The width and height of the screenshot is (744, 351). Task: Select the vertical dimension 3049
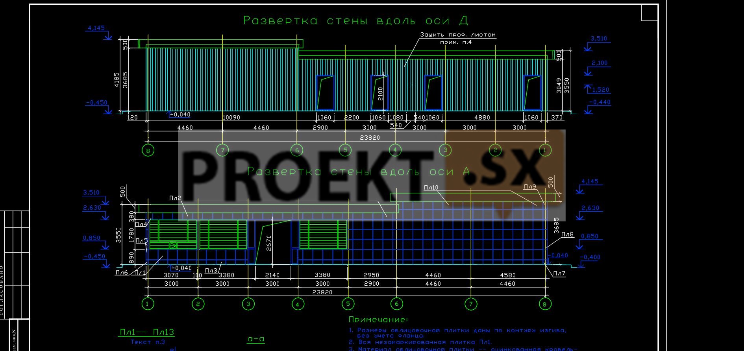click(x=559, y=86)
